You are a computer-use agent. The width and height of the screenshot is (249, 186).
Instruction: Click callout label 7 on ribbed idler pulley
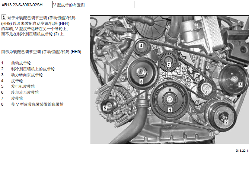(169, 65)
